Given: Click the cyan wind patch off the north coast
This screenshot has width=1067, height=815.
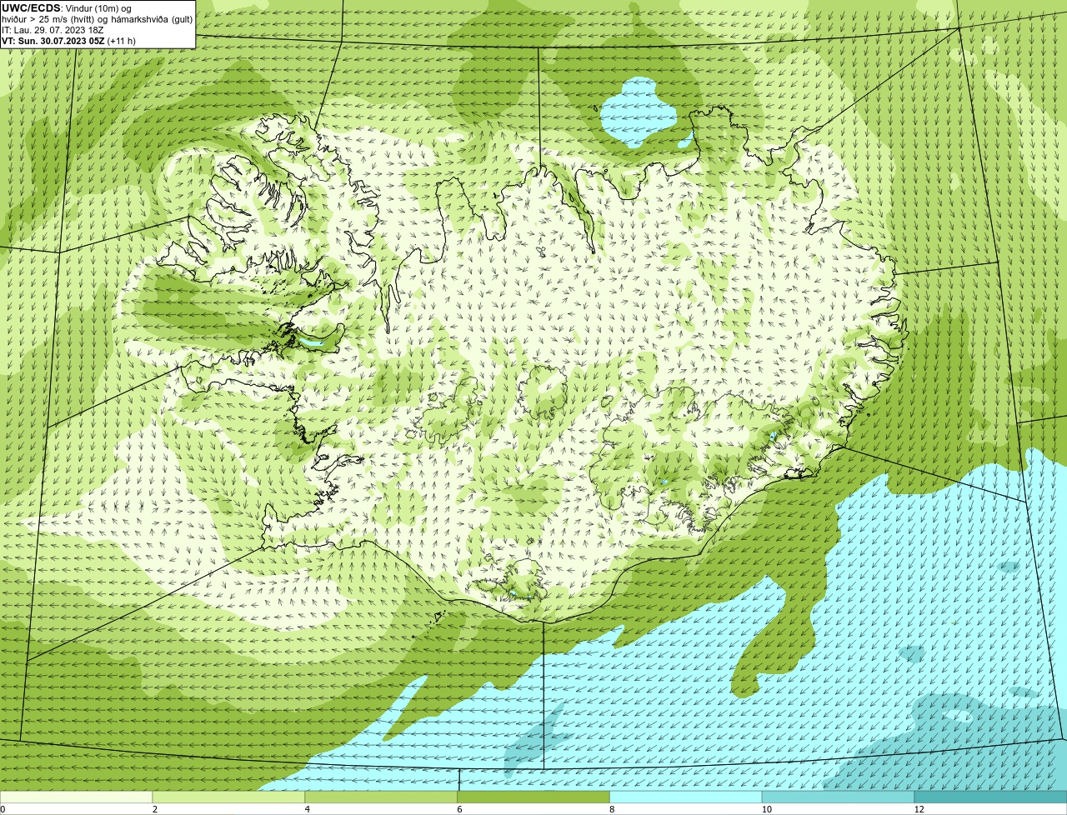Looking at the screenshot, I should [639, 112].
